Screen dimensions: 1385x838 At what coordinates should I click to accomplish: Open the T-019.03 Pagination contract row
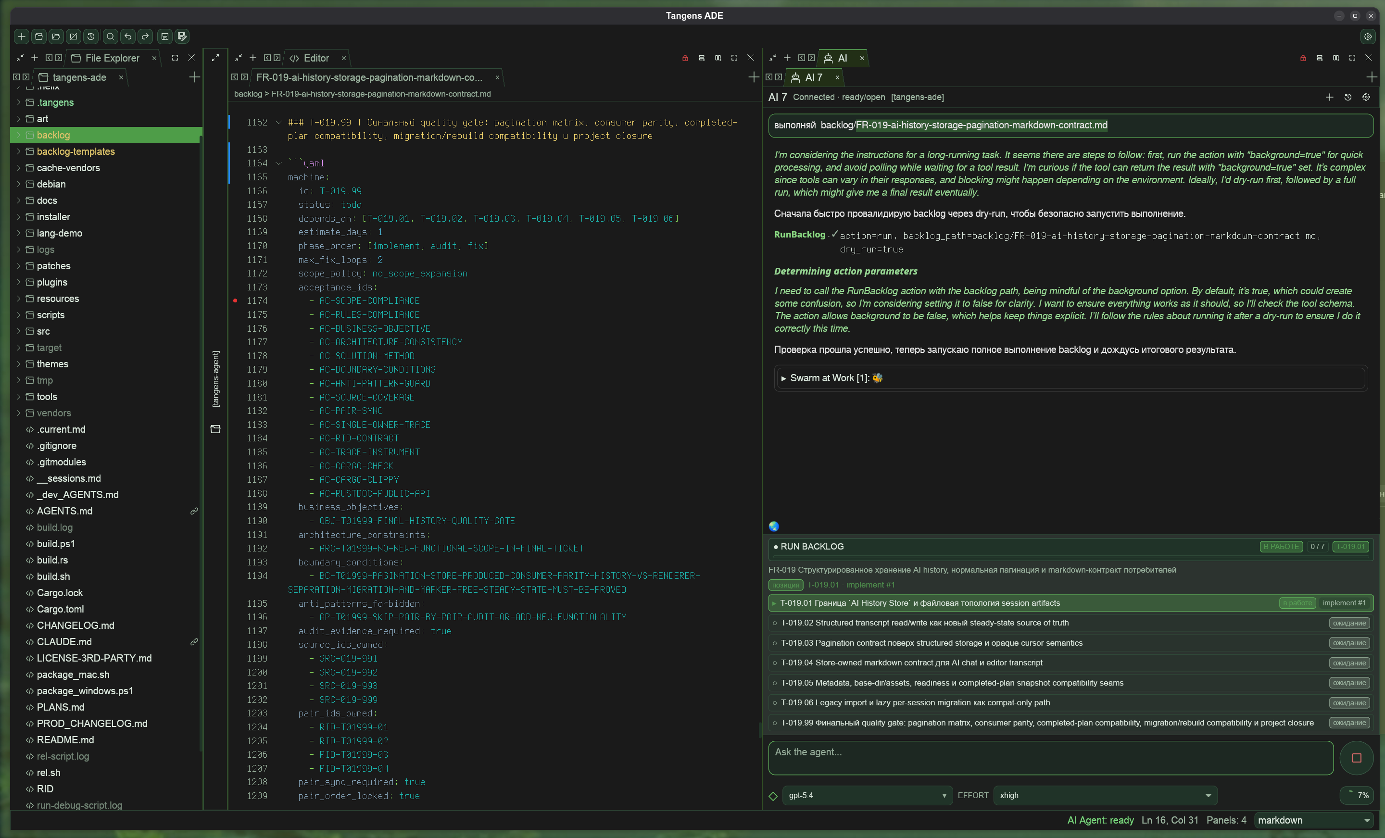coord(1070,643)
